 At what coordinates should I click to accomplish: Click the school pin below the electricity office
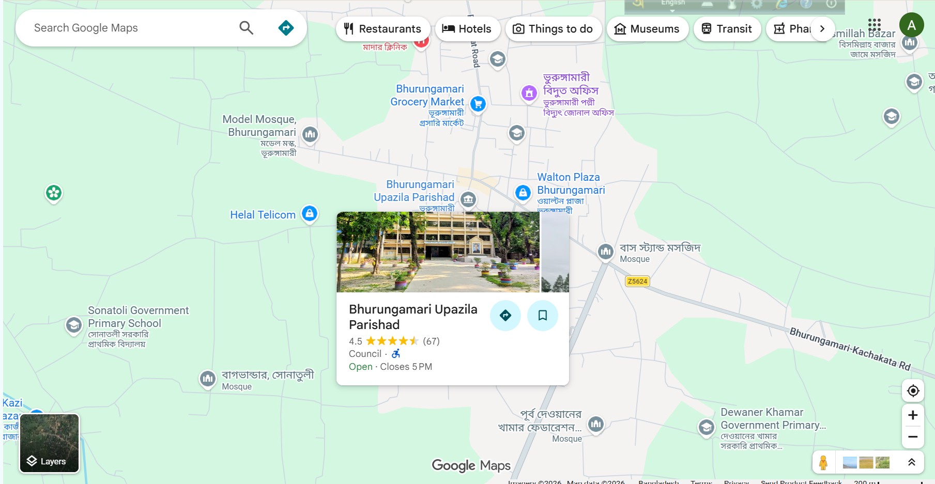[x=517, y=133]
